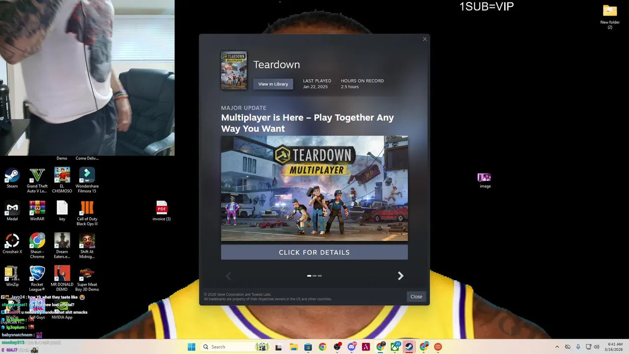Open the Windows Start menu
The height and width of the screenshot is (354, 629).
tap(191, 347)
